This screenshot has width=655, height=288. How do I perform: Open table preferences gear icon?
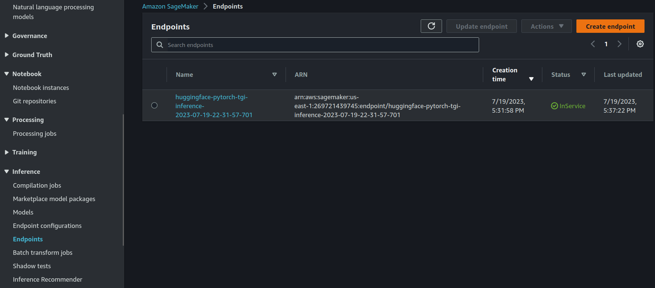[x=640, y=44]
